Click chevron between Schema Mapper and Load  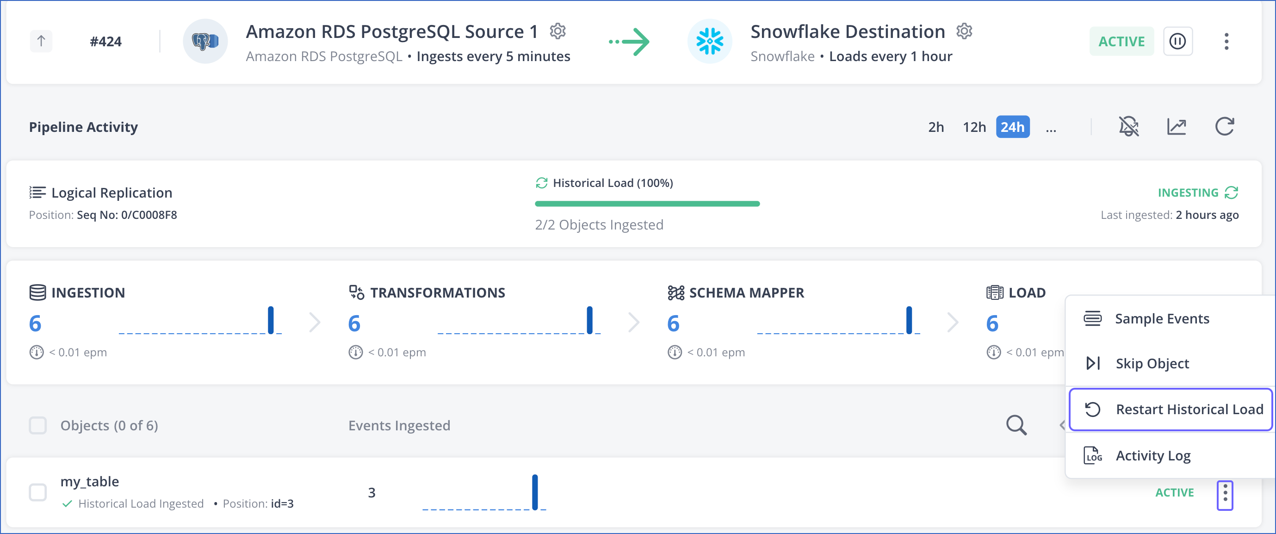click(x=953, y=323)
